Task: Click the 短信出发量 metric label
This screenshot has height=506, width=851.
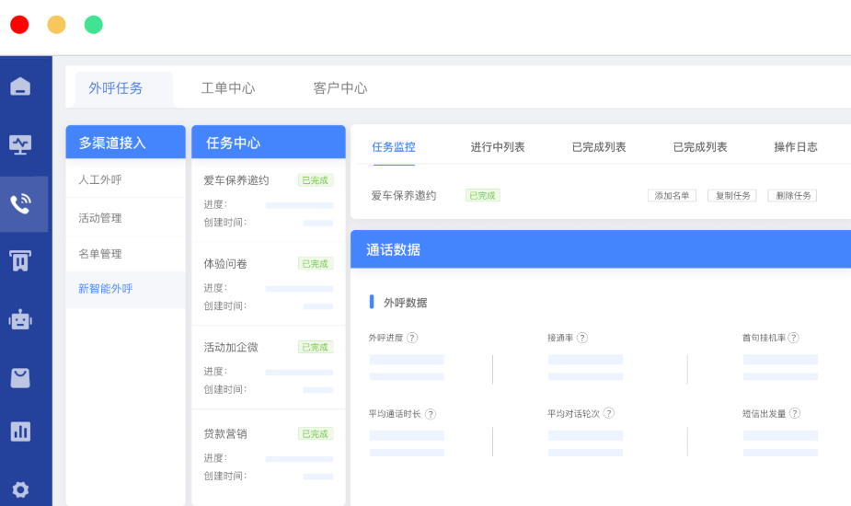Action: (765, 414)
